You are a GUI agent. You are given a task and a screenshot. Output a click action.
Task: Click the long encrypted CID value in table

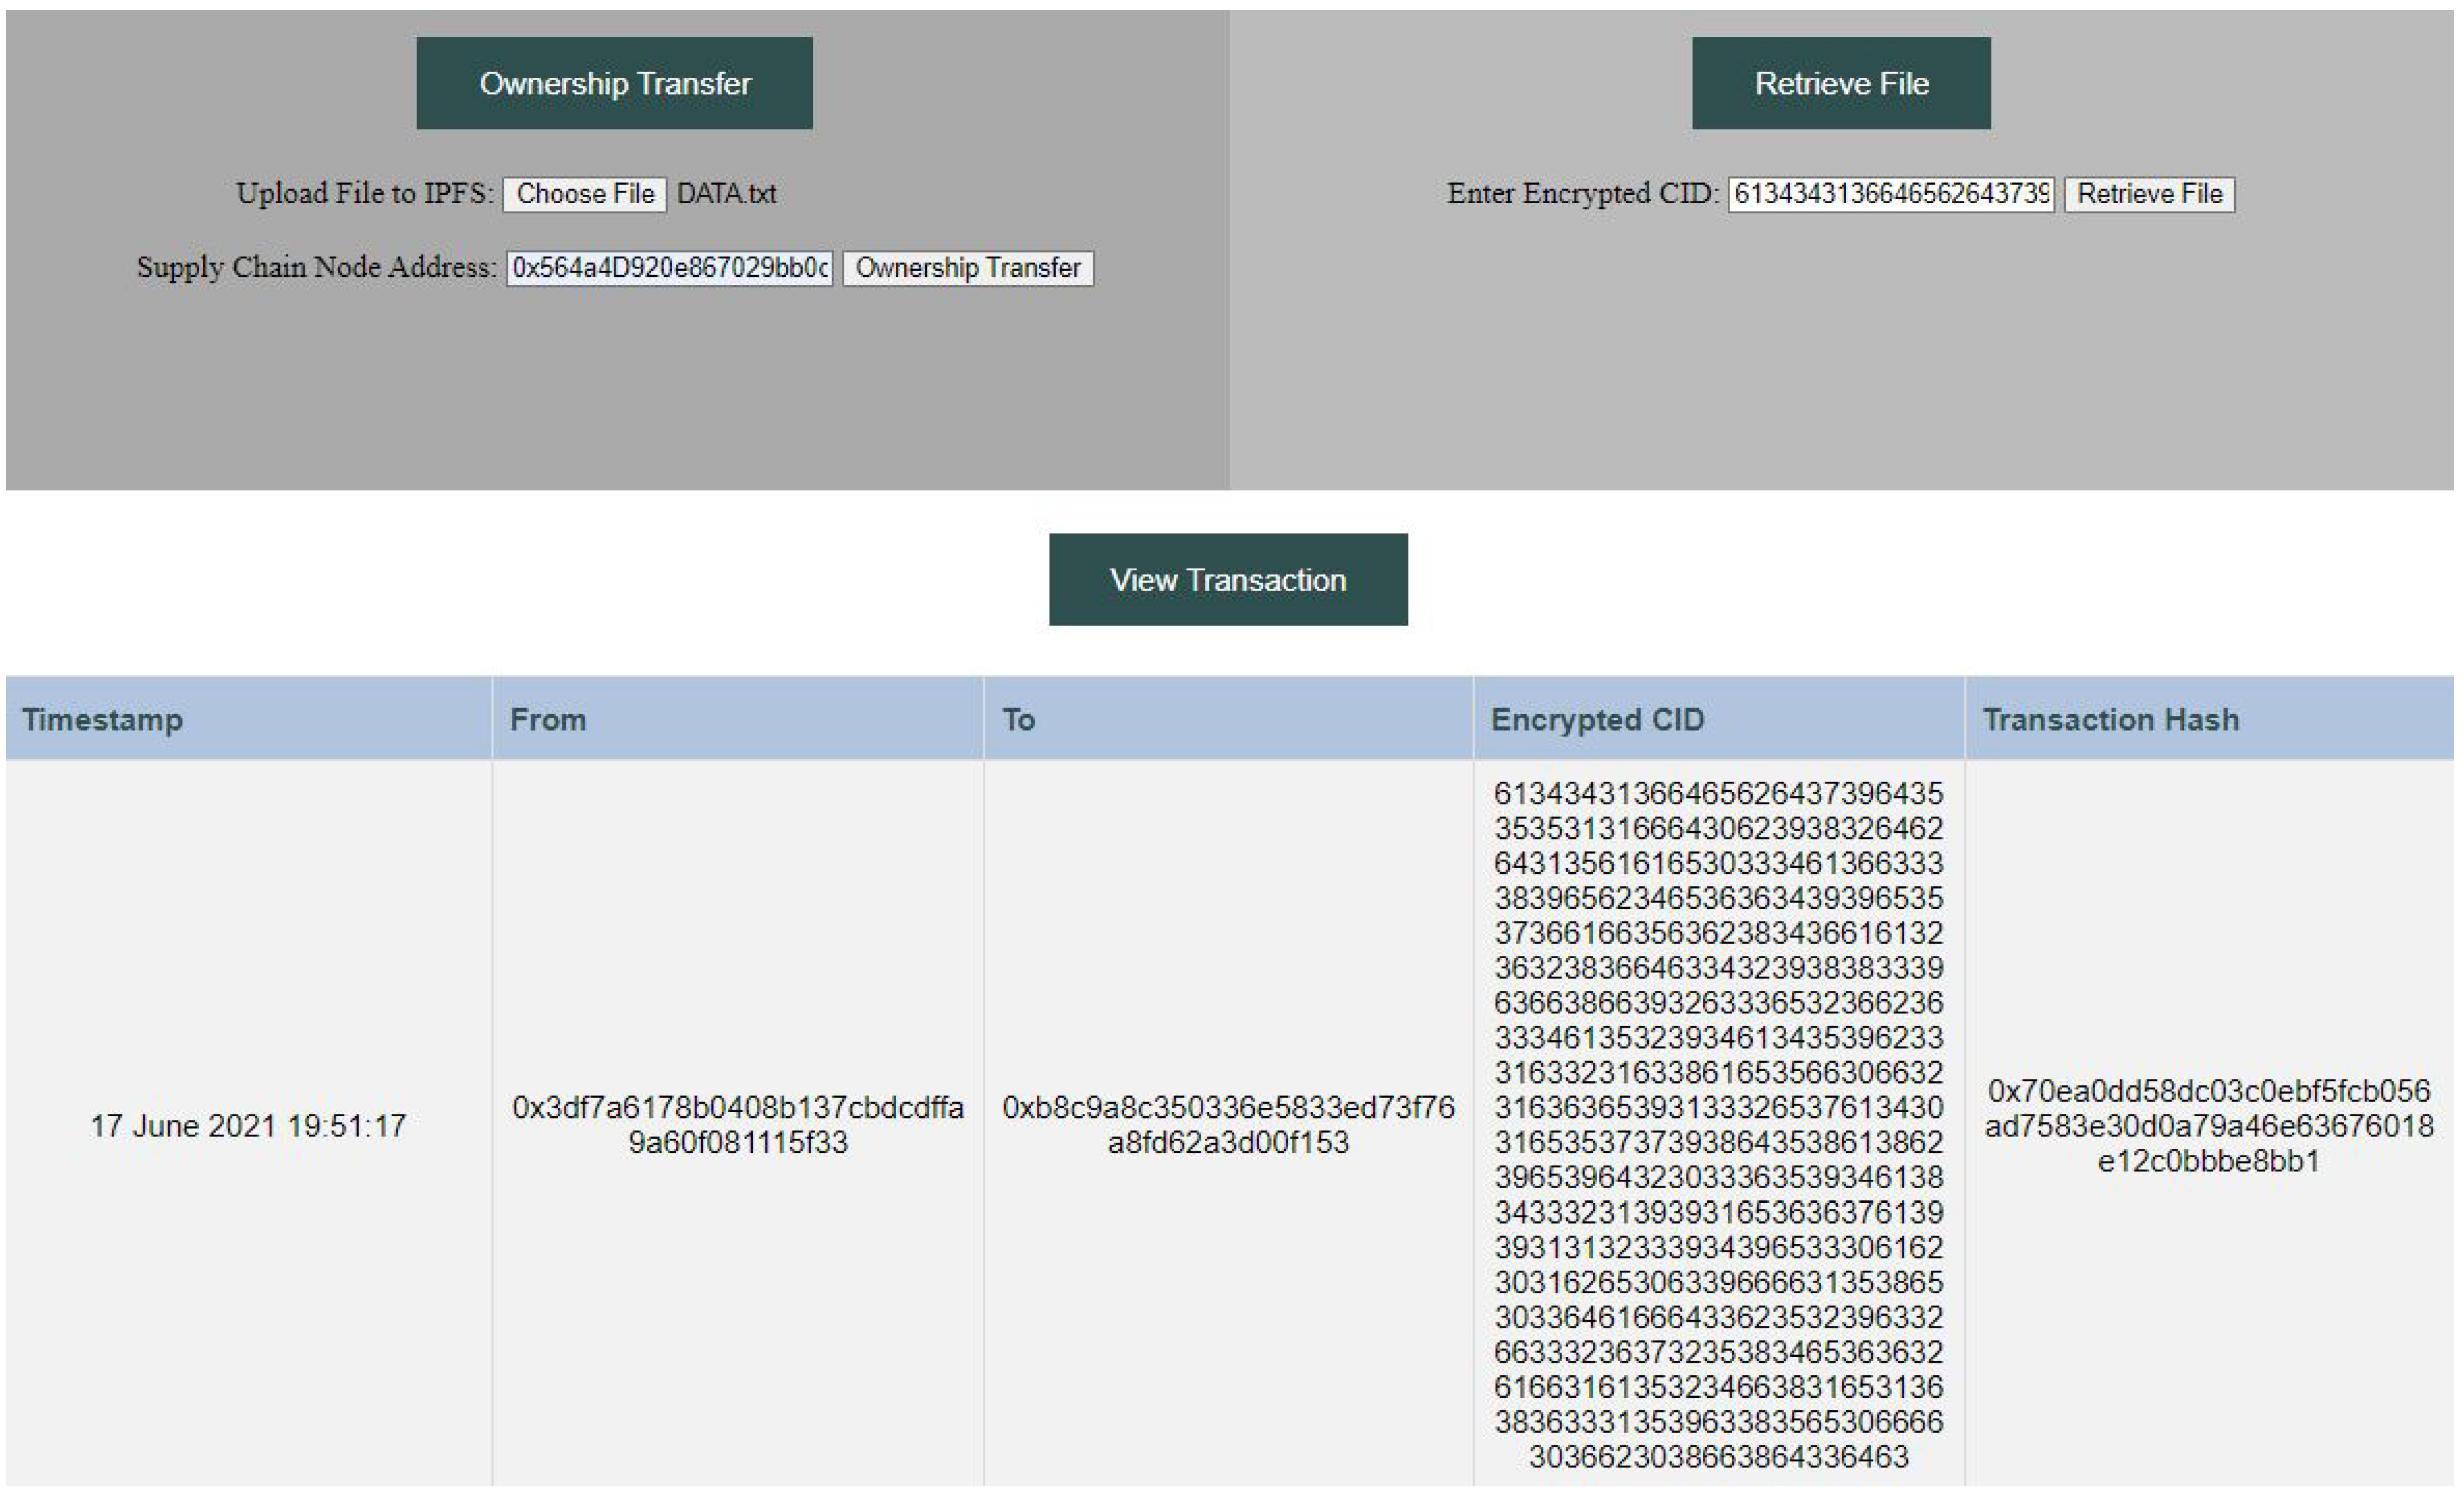click(1718, 1125)
